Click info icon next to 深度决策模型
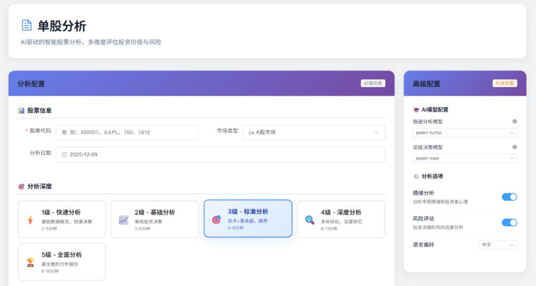 (x=515, y=147)
